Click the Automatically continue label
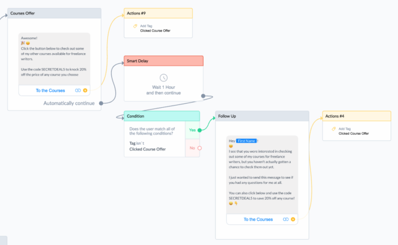This screenshot has width=398, height=245. [69, 103]
